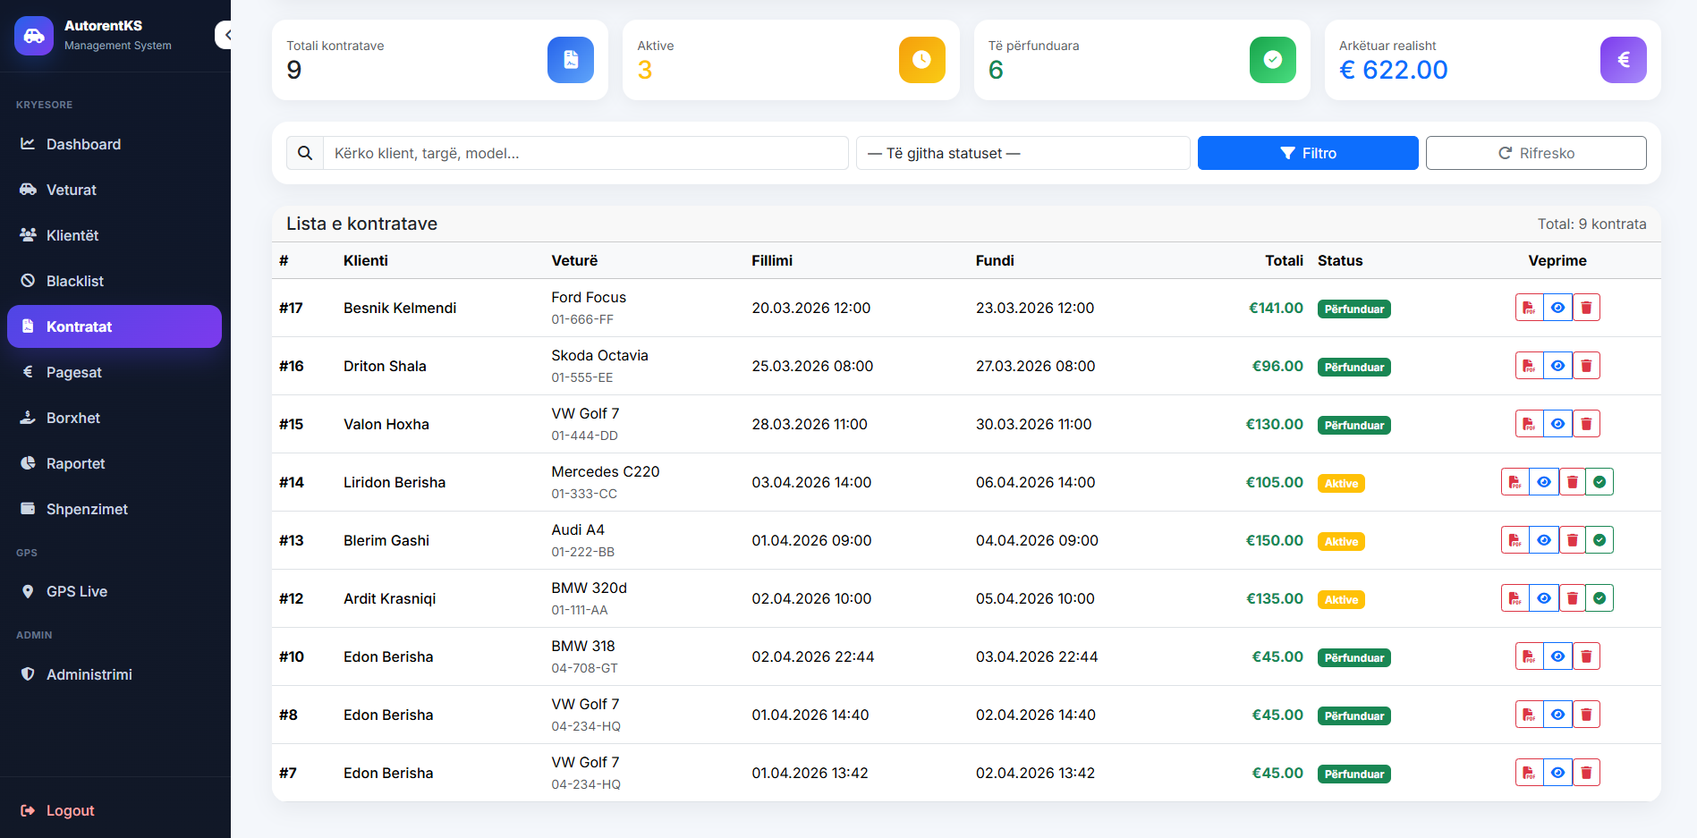
Task: Show details for Liridon Berisha contract
Action: 1543,482
